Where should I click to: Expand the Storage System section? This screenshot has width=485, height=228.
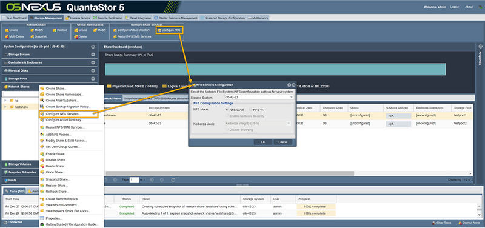coord(93,55)
